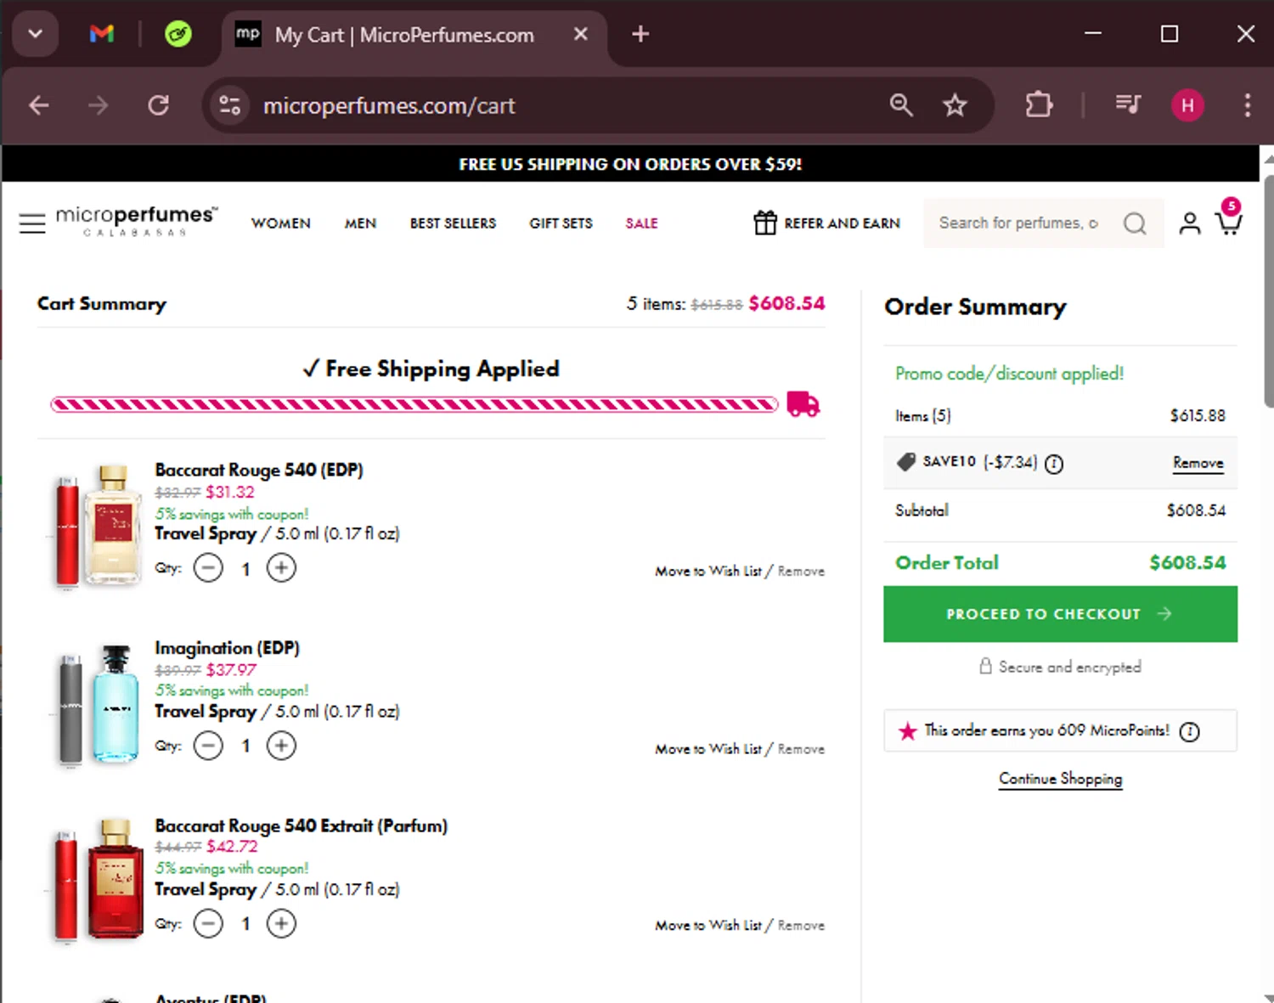
Task: Click the perfume search field
Action: (x=1019, y=223)
